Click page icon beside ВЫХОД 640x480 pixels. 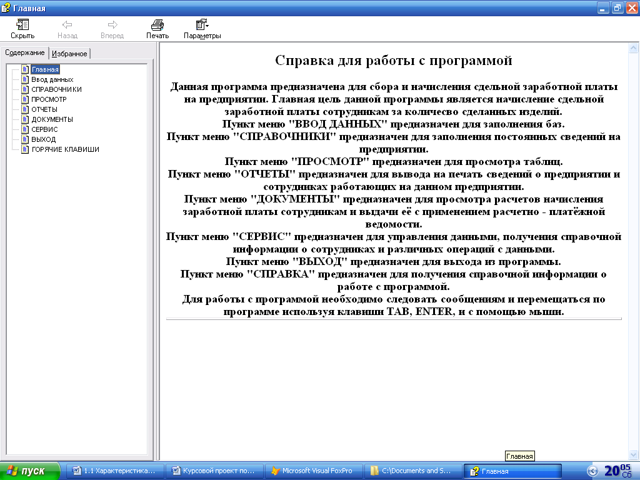25,139
